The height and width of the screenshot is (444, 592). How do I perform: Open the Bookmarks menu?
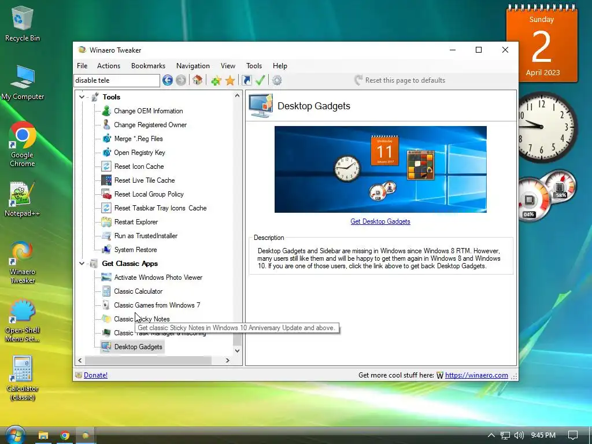click(148, 66)
